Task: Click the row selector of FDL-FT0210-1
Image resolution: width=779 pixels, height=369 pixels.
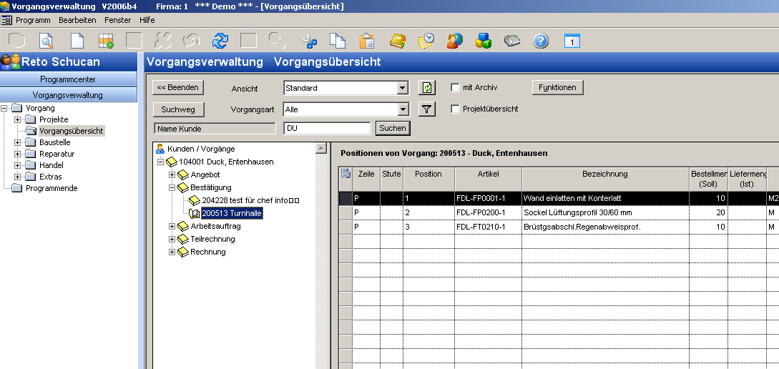Action: [x=346, y=227]
